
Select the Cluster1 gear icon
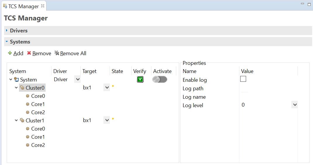[x=22, y=121]
